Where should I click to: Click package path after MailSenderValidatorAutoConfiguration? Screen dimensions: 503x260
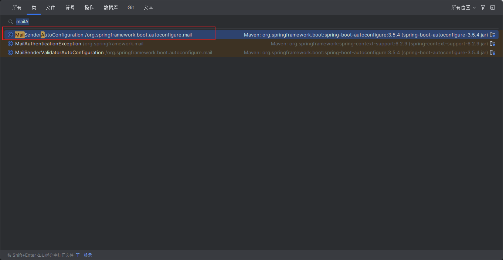[159, 52]
